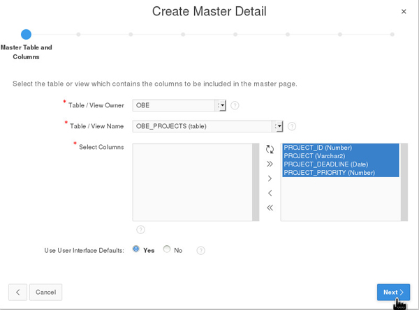Screen dimensions: 419x310
Task: Open help for Table / View Owner
Action: (x=235, y=106)
